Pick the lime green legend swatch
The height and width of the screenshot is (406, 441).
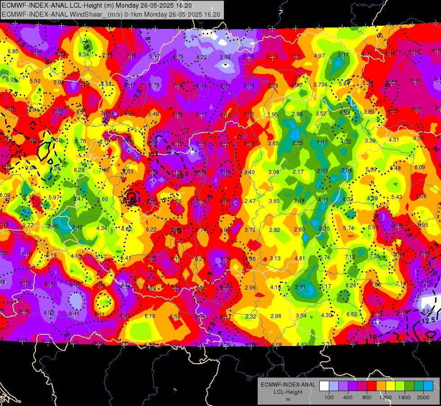400,386
